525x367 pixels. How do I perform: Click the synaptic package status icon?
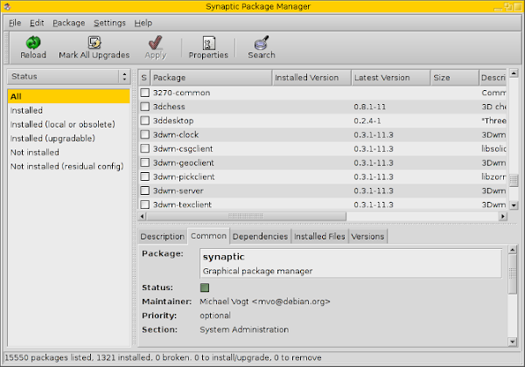(205, 287)
